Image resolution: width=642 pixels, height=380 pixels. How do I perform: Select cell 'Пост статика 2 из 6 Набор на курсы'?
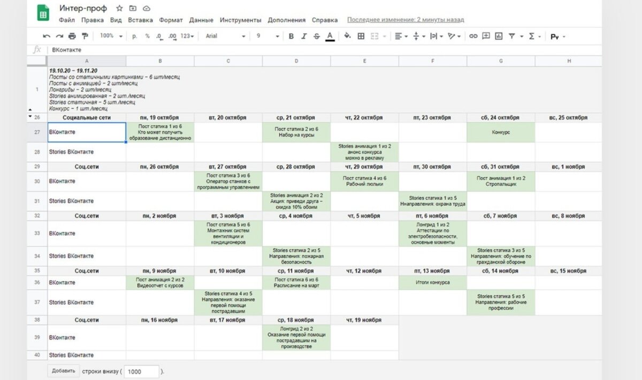296,132
